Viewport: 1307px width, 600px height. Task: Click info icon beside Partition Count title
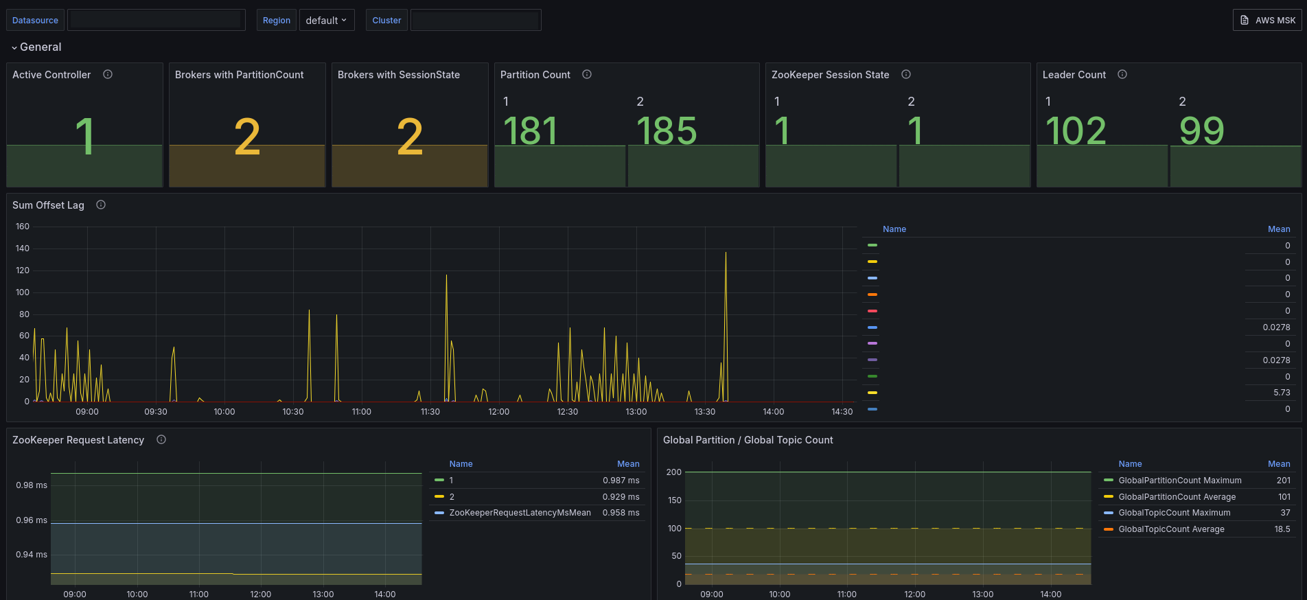point(587,74)
